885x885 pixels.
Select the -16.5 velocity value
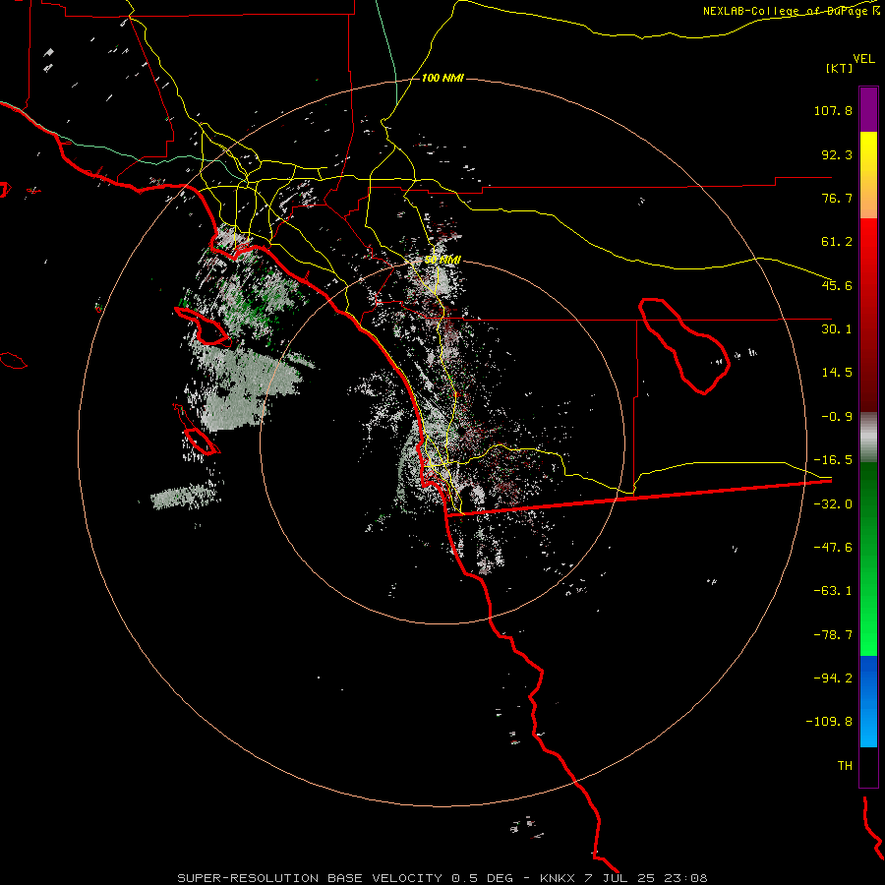coord(833,460)
